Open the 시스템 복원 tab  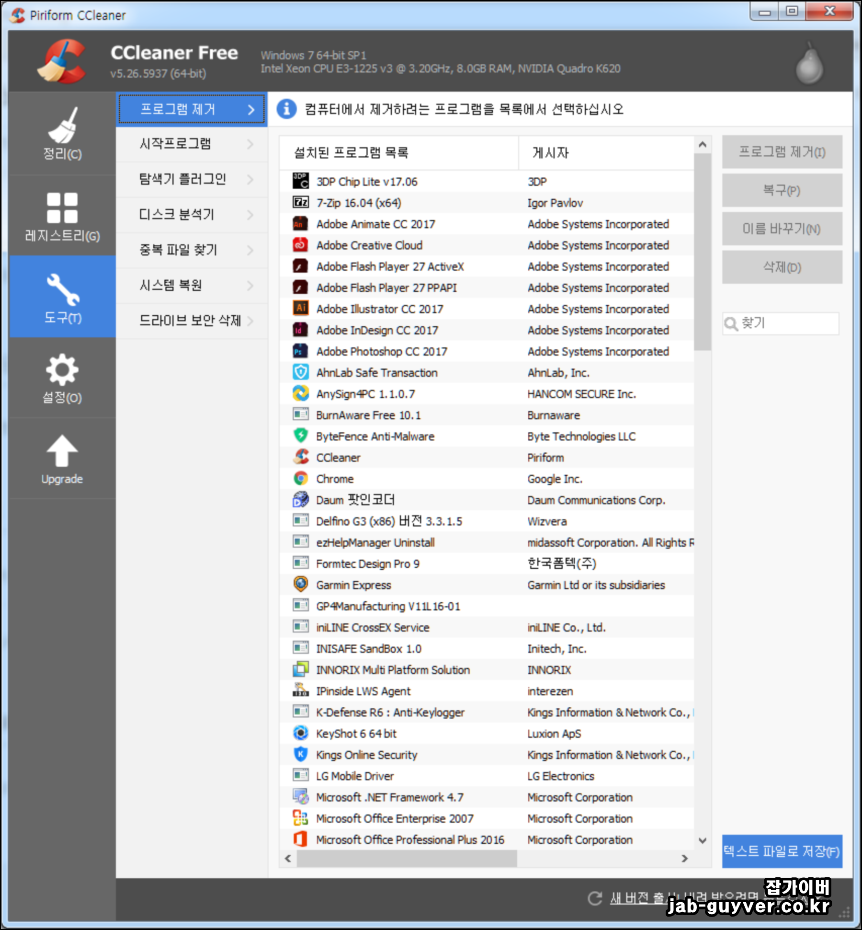192,286
